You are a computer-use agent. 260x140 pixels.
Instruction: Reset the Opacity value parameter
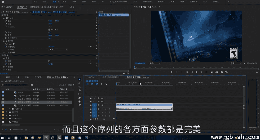click(x=96, y=47)
